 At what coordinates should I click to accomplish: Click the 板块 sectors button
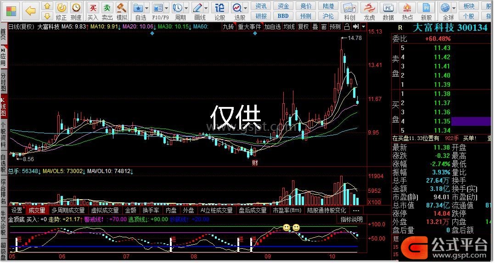click(469, 6)
